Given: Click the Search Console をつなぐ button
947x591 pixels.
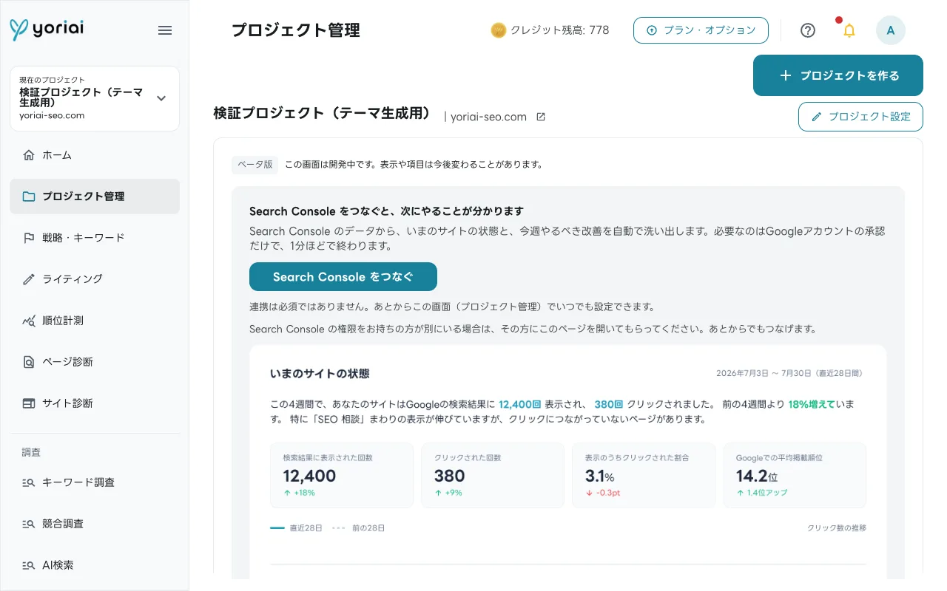Looking at the screenshot, I should point(343,276).
